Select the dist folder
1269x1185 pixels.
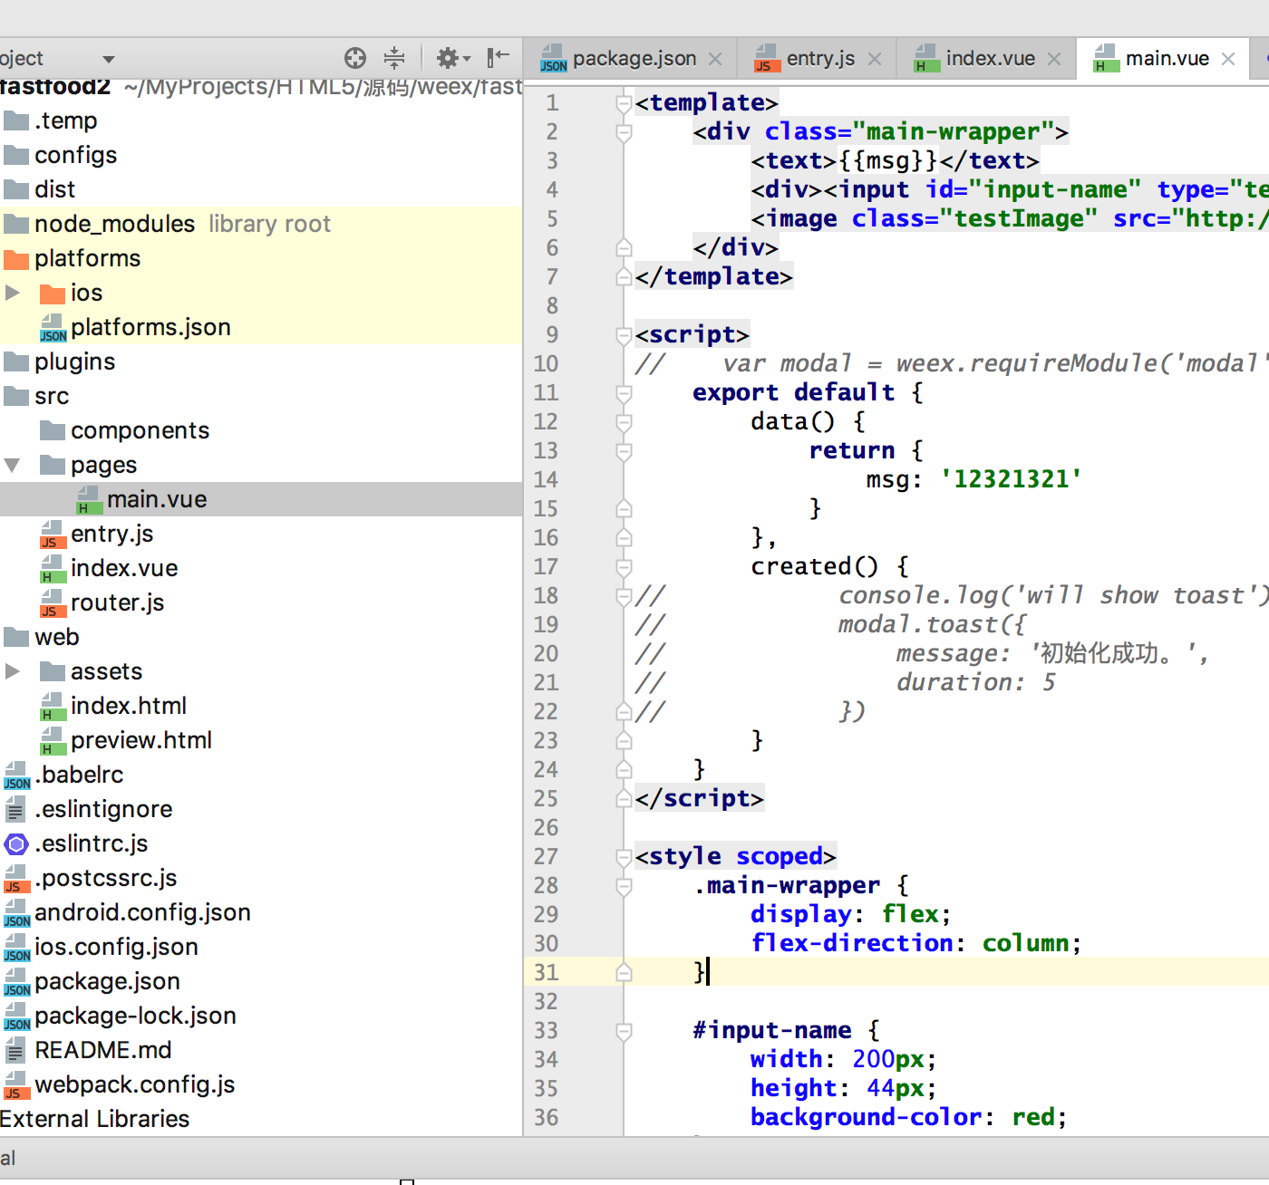pos(40,189)
